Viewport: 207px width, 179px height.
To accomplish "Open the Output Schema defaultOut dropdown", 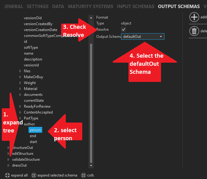I will 142,37.
